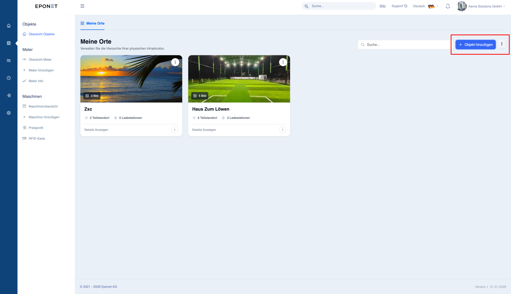Open the more-options menu beside Objekt hinzufügen
Image resolution: width=511 pixels, height=294 pixels.
[502, 44]
